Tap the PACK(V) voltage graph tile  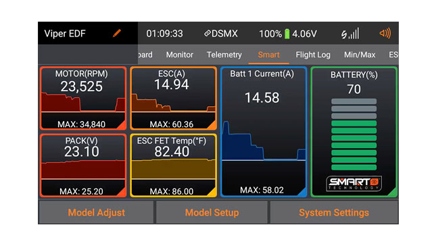[83, 166]
